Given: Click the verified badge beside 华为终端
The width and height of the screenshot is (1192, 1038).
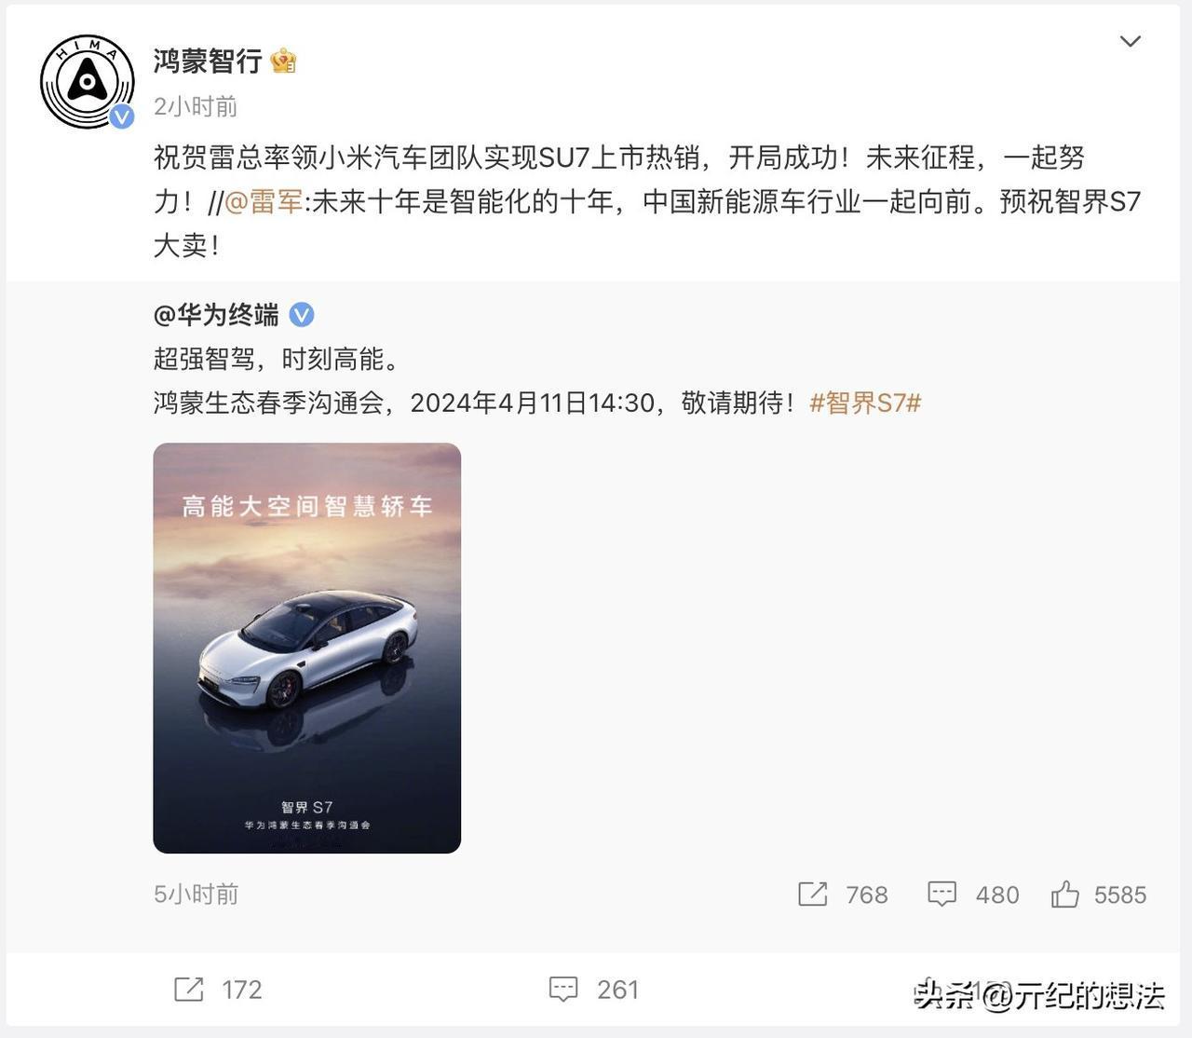Looking at the screenshot, I should [x=302, y=315].
